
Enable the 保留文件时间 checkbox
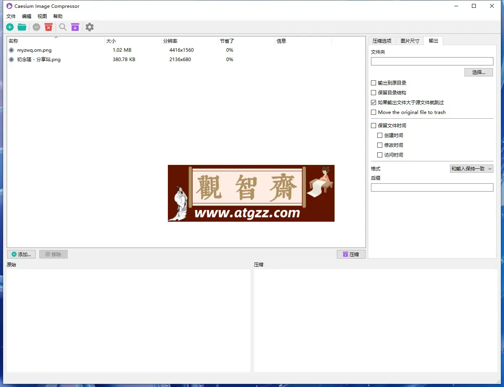[373, 126]
